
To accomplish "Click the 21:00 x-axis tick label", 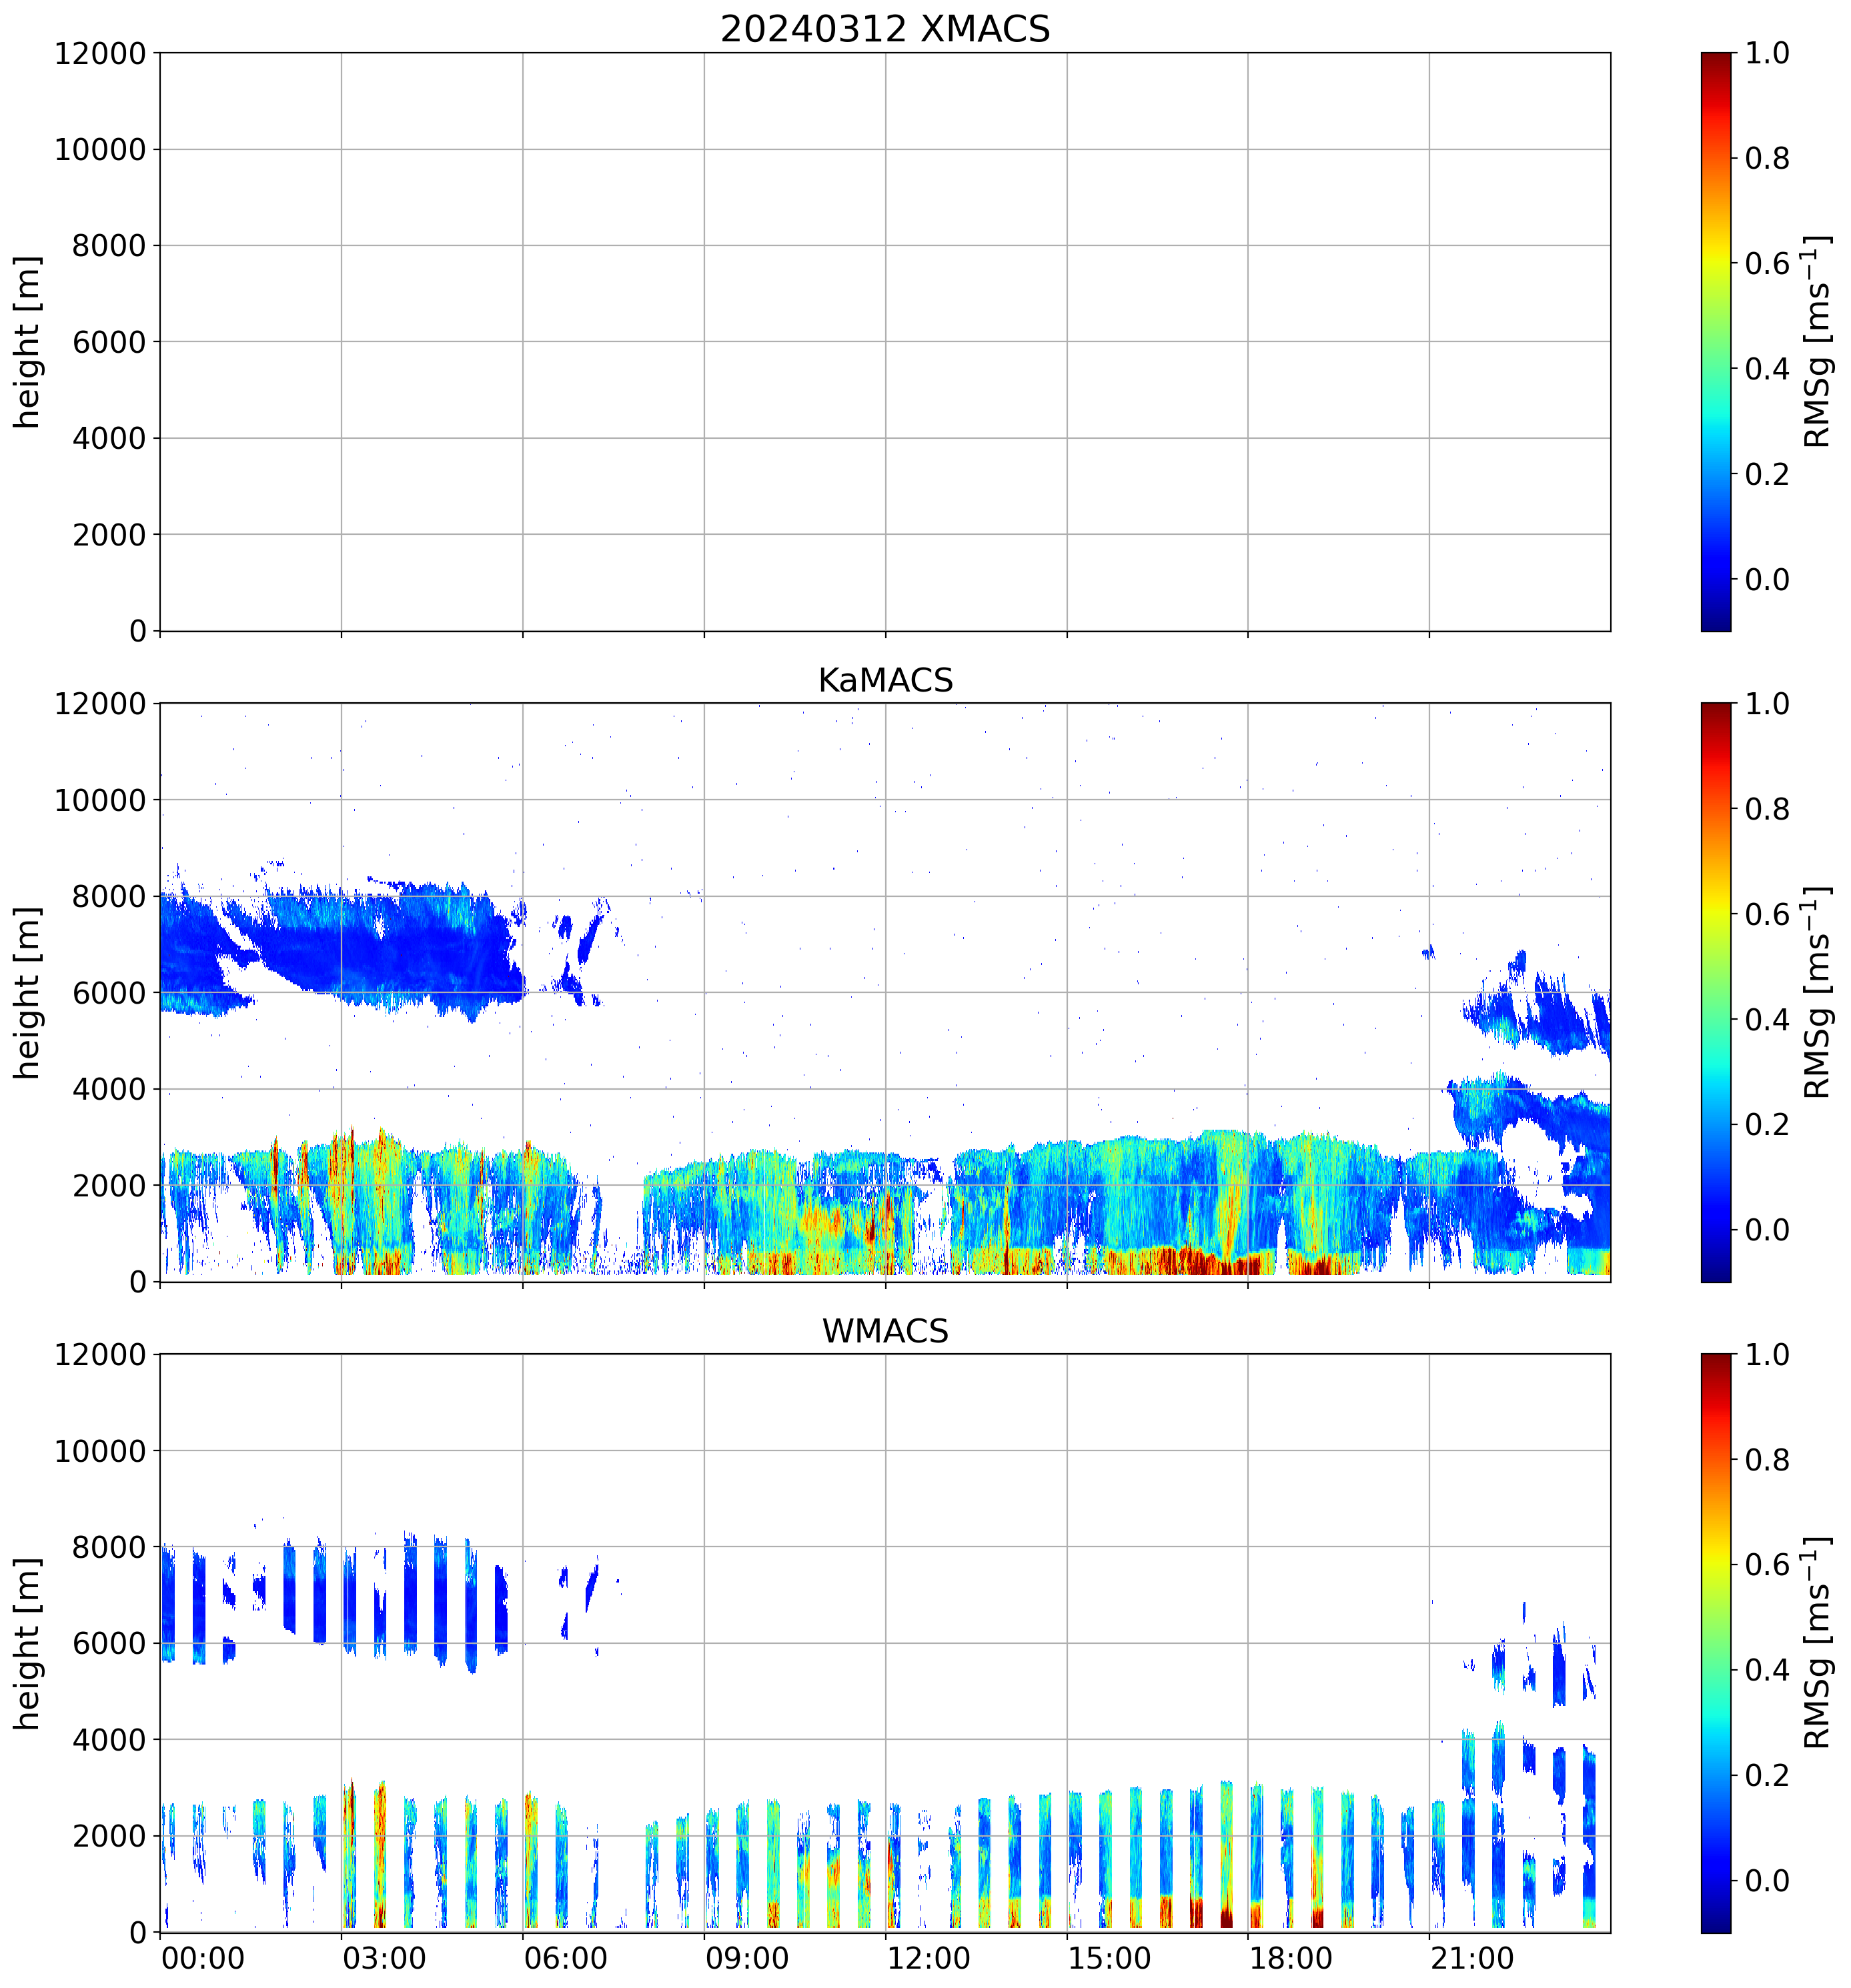I will pos(1472,1957).
